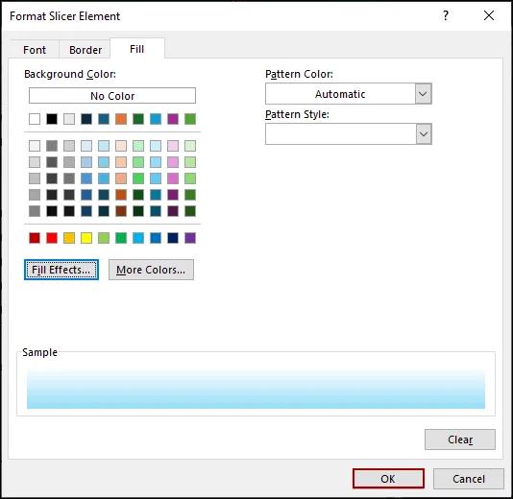Open the Pattern Color dropdown
Image resolution: width=513 pixels, height=499 pixels.
[x=423, y=94]
